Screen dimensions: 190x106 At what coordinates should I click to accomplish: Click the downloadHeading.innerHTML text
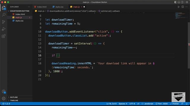click(x=72, y=63)
